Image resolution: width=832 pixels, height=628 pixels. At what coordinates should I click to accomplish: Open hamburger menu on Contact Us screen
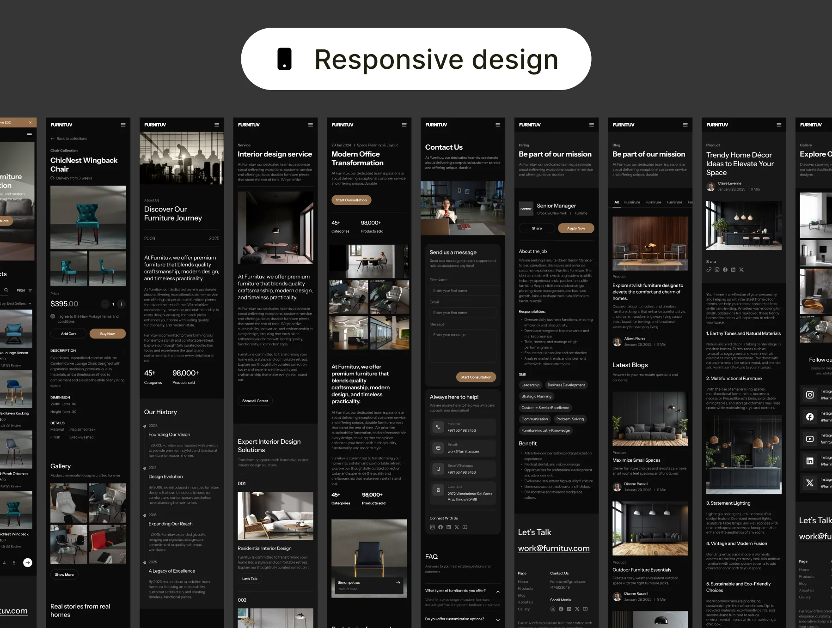point(498,125)
